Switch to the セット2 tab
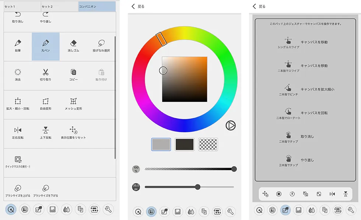Image resolution: width=361 pixels, height=220 pixels. tap(59, 6)
